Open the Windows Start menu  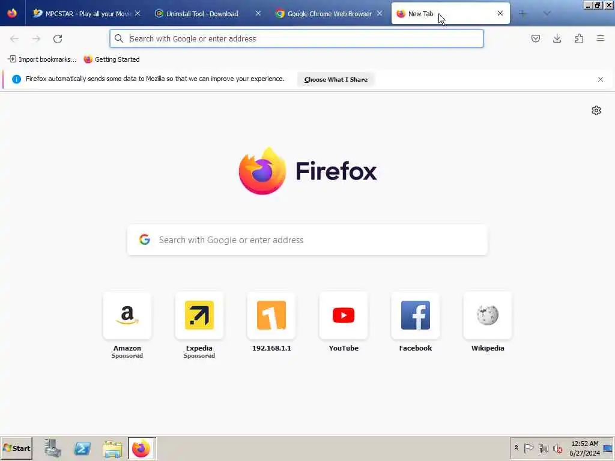[x=16, y=448]
